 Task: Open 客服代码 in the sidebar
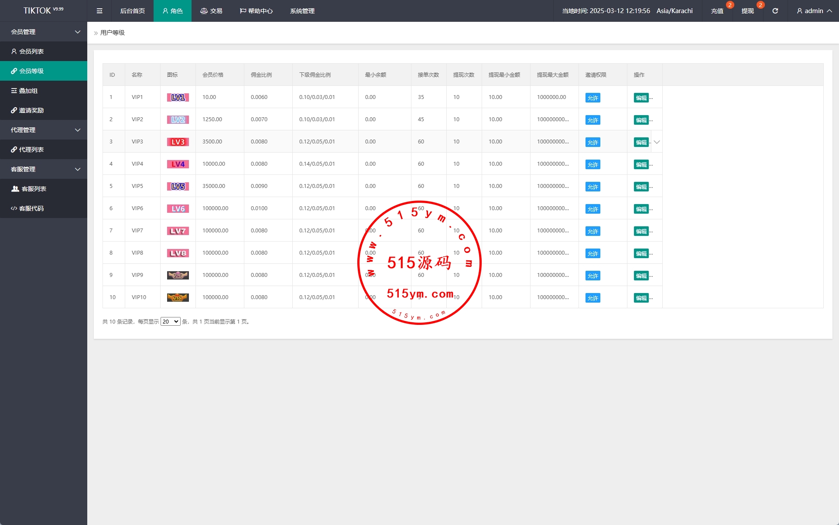point(31,208)
